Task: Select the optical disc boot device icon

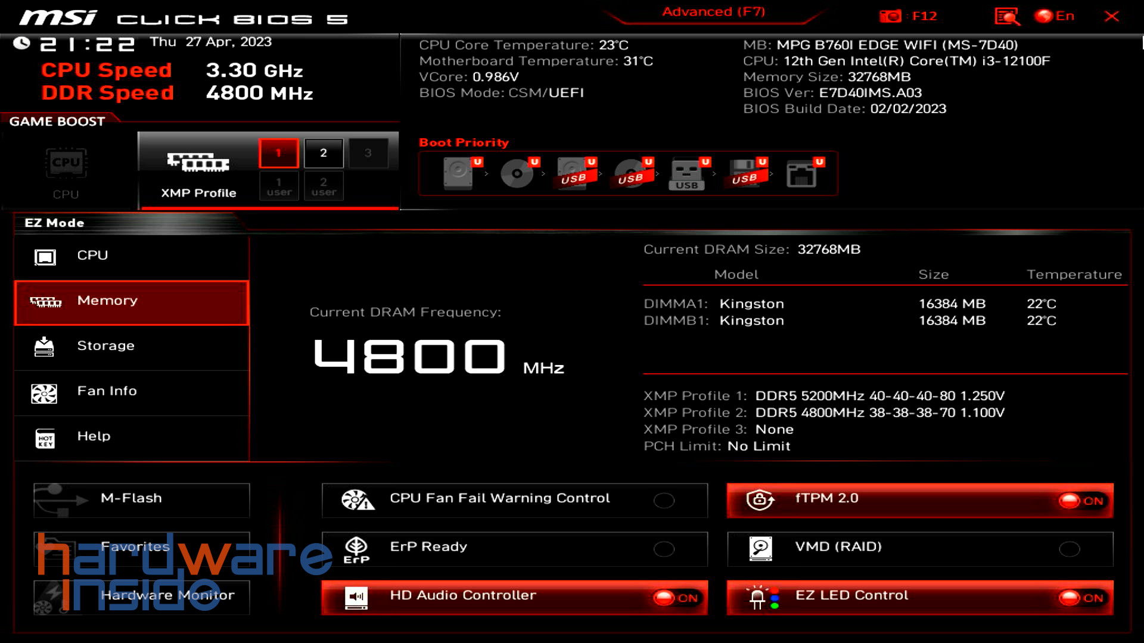Action: point(516,173)
